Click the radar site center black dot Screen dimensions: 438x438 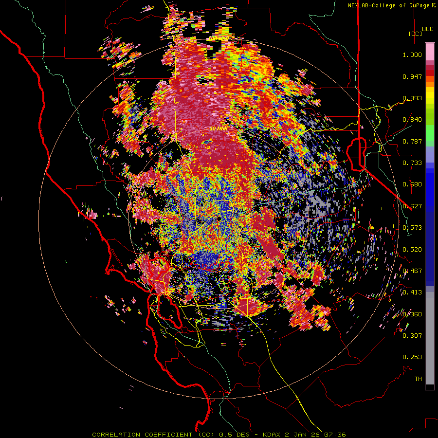pos(219,218)
